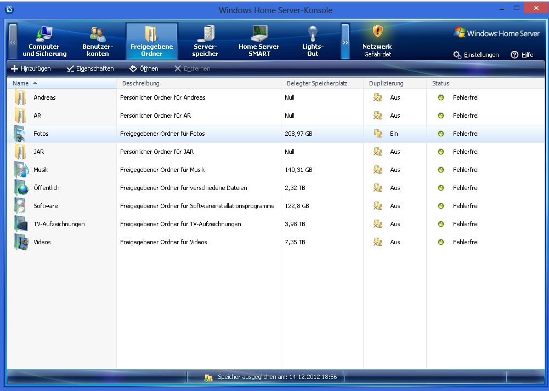Click the '7,35 TB' size value
Viewport: 549px width, 391px height.
(295, 242)
